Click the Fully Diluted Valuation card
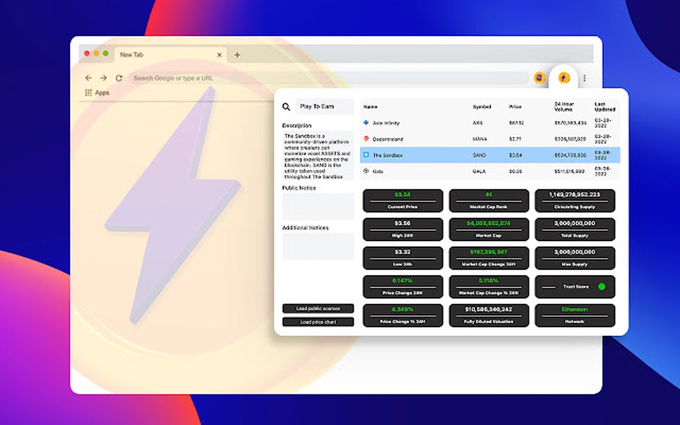This screenshot has width=680, height=425. (489, 315)
